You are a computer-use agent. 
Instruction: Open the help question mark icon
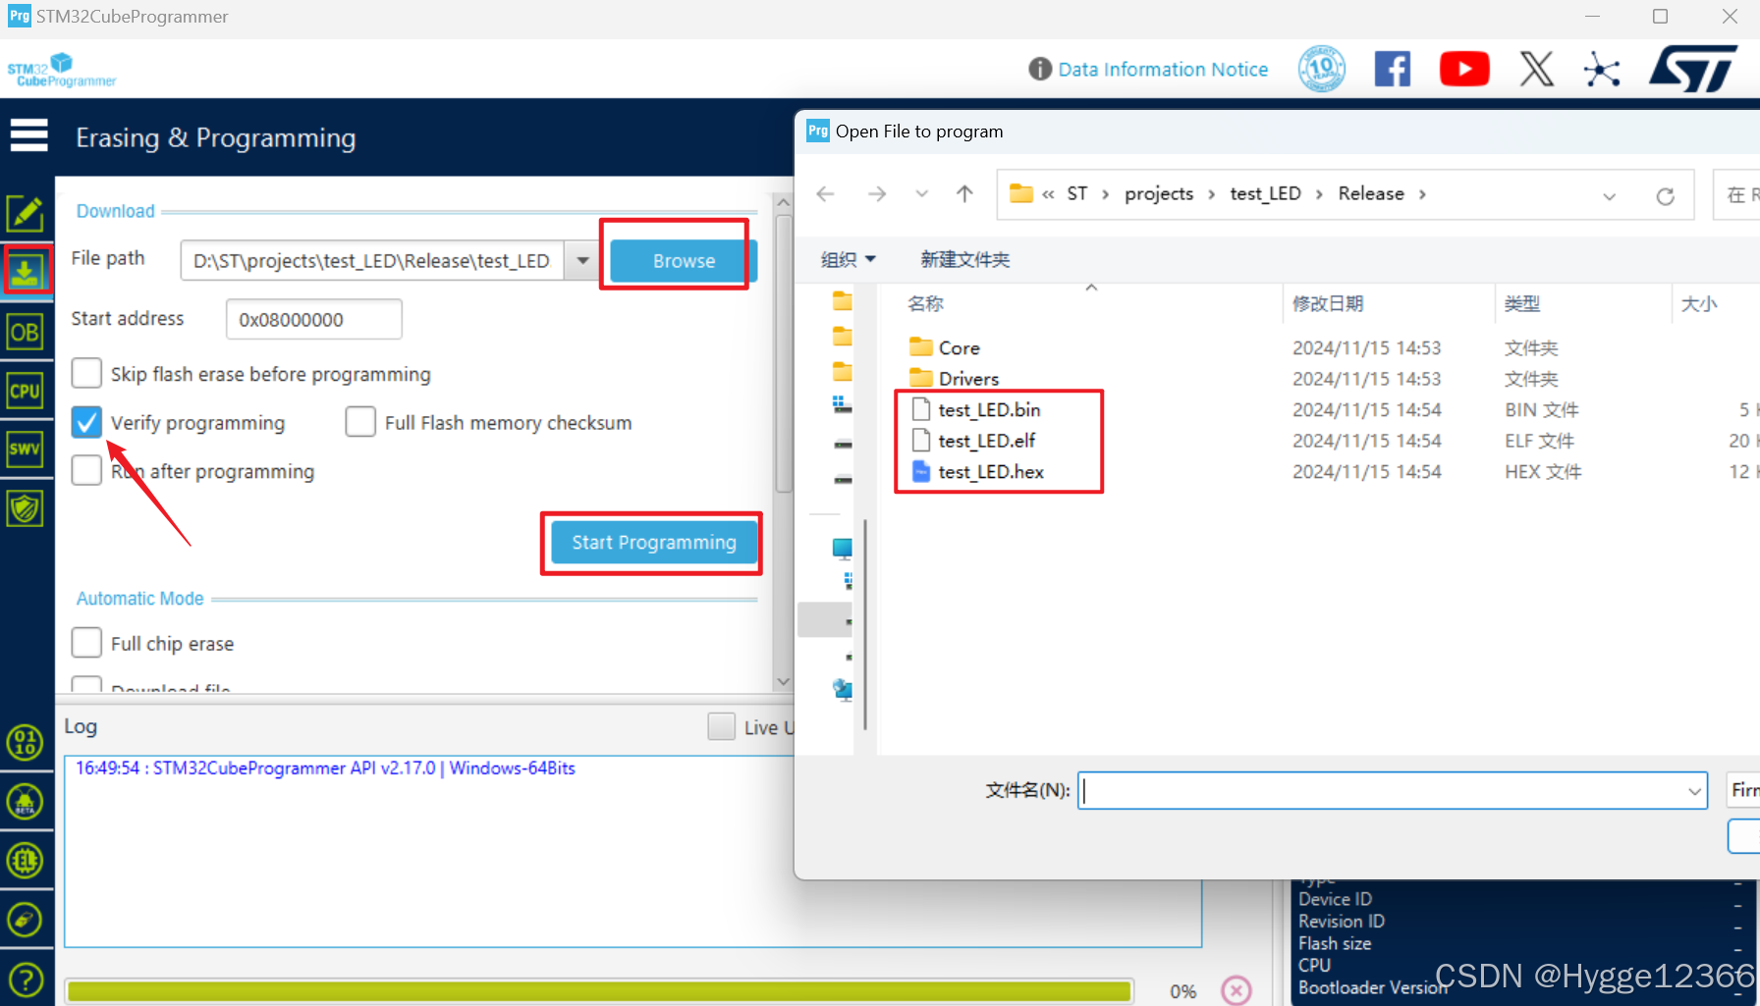(x=26, y=979)
